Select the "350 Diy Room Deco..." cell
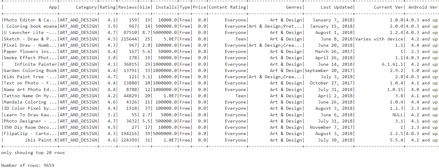The width and height of the screenshot is (439, 168). 30,128
